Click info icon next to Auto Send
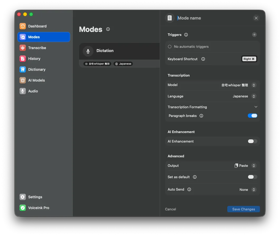 tap(189, 189)
